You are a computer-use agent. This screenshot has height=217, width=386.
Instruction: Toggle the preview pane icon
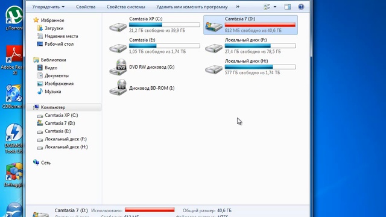(x=287, y=7)
